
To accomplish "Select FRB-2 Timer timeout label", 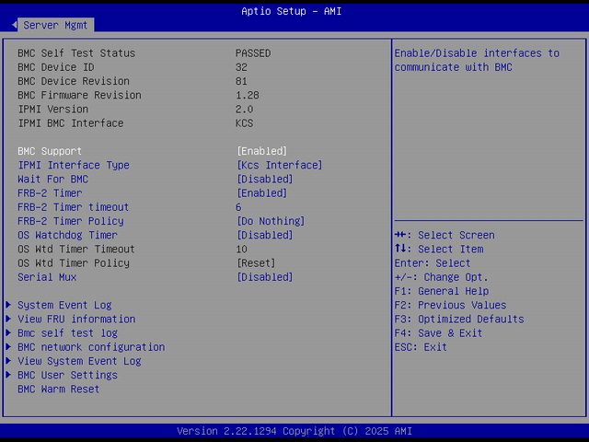I will coord(74,207).
